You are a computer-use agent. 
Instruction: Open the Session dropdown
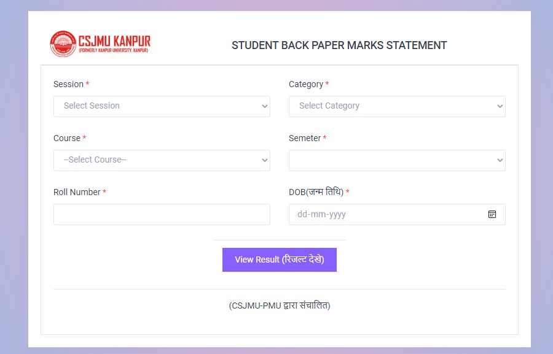(x=162, y=106)
